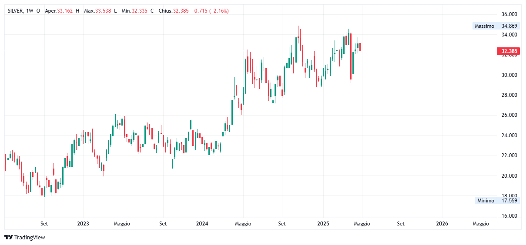526x245 pixels.
Task: Click the Set label before 2025
Action: [x=282, y=224]
